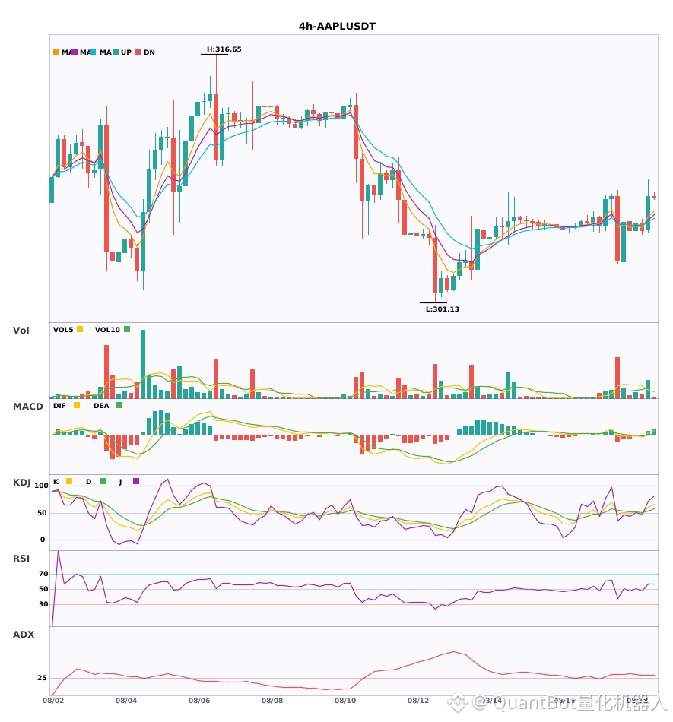The image size is (673, 722).
Task: Click the yellow DIF legend swatch
Action: point(77,405)
